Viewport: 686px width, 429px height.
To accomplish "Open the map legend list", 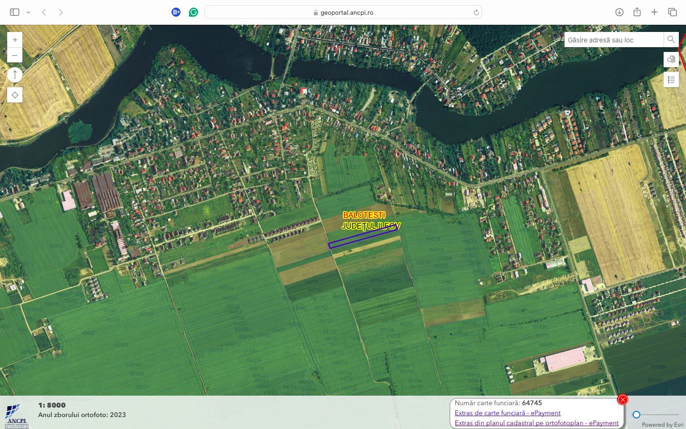I will click(671, 80).
